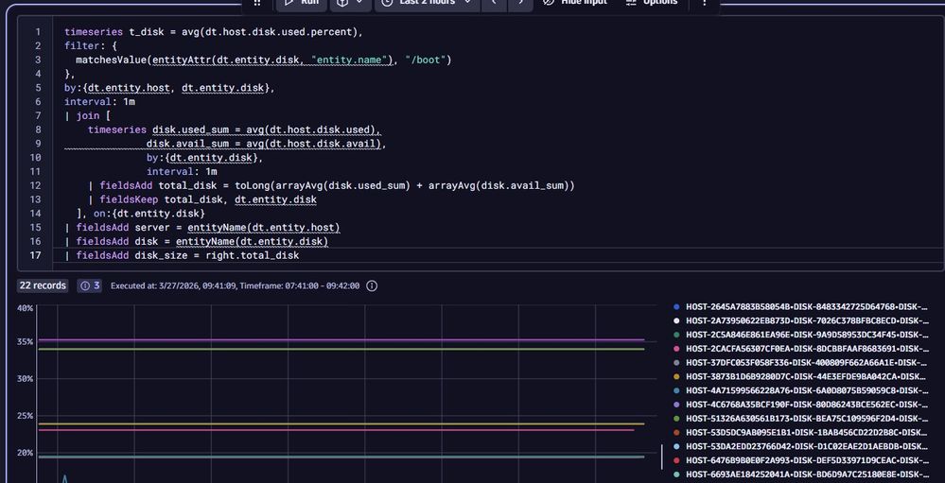945x483 pixels.
Task: Open the 3 notifications info badge
Action: tap(90, 285)
